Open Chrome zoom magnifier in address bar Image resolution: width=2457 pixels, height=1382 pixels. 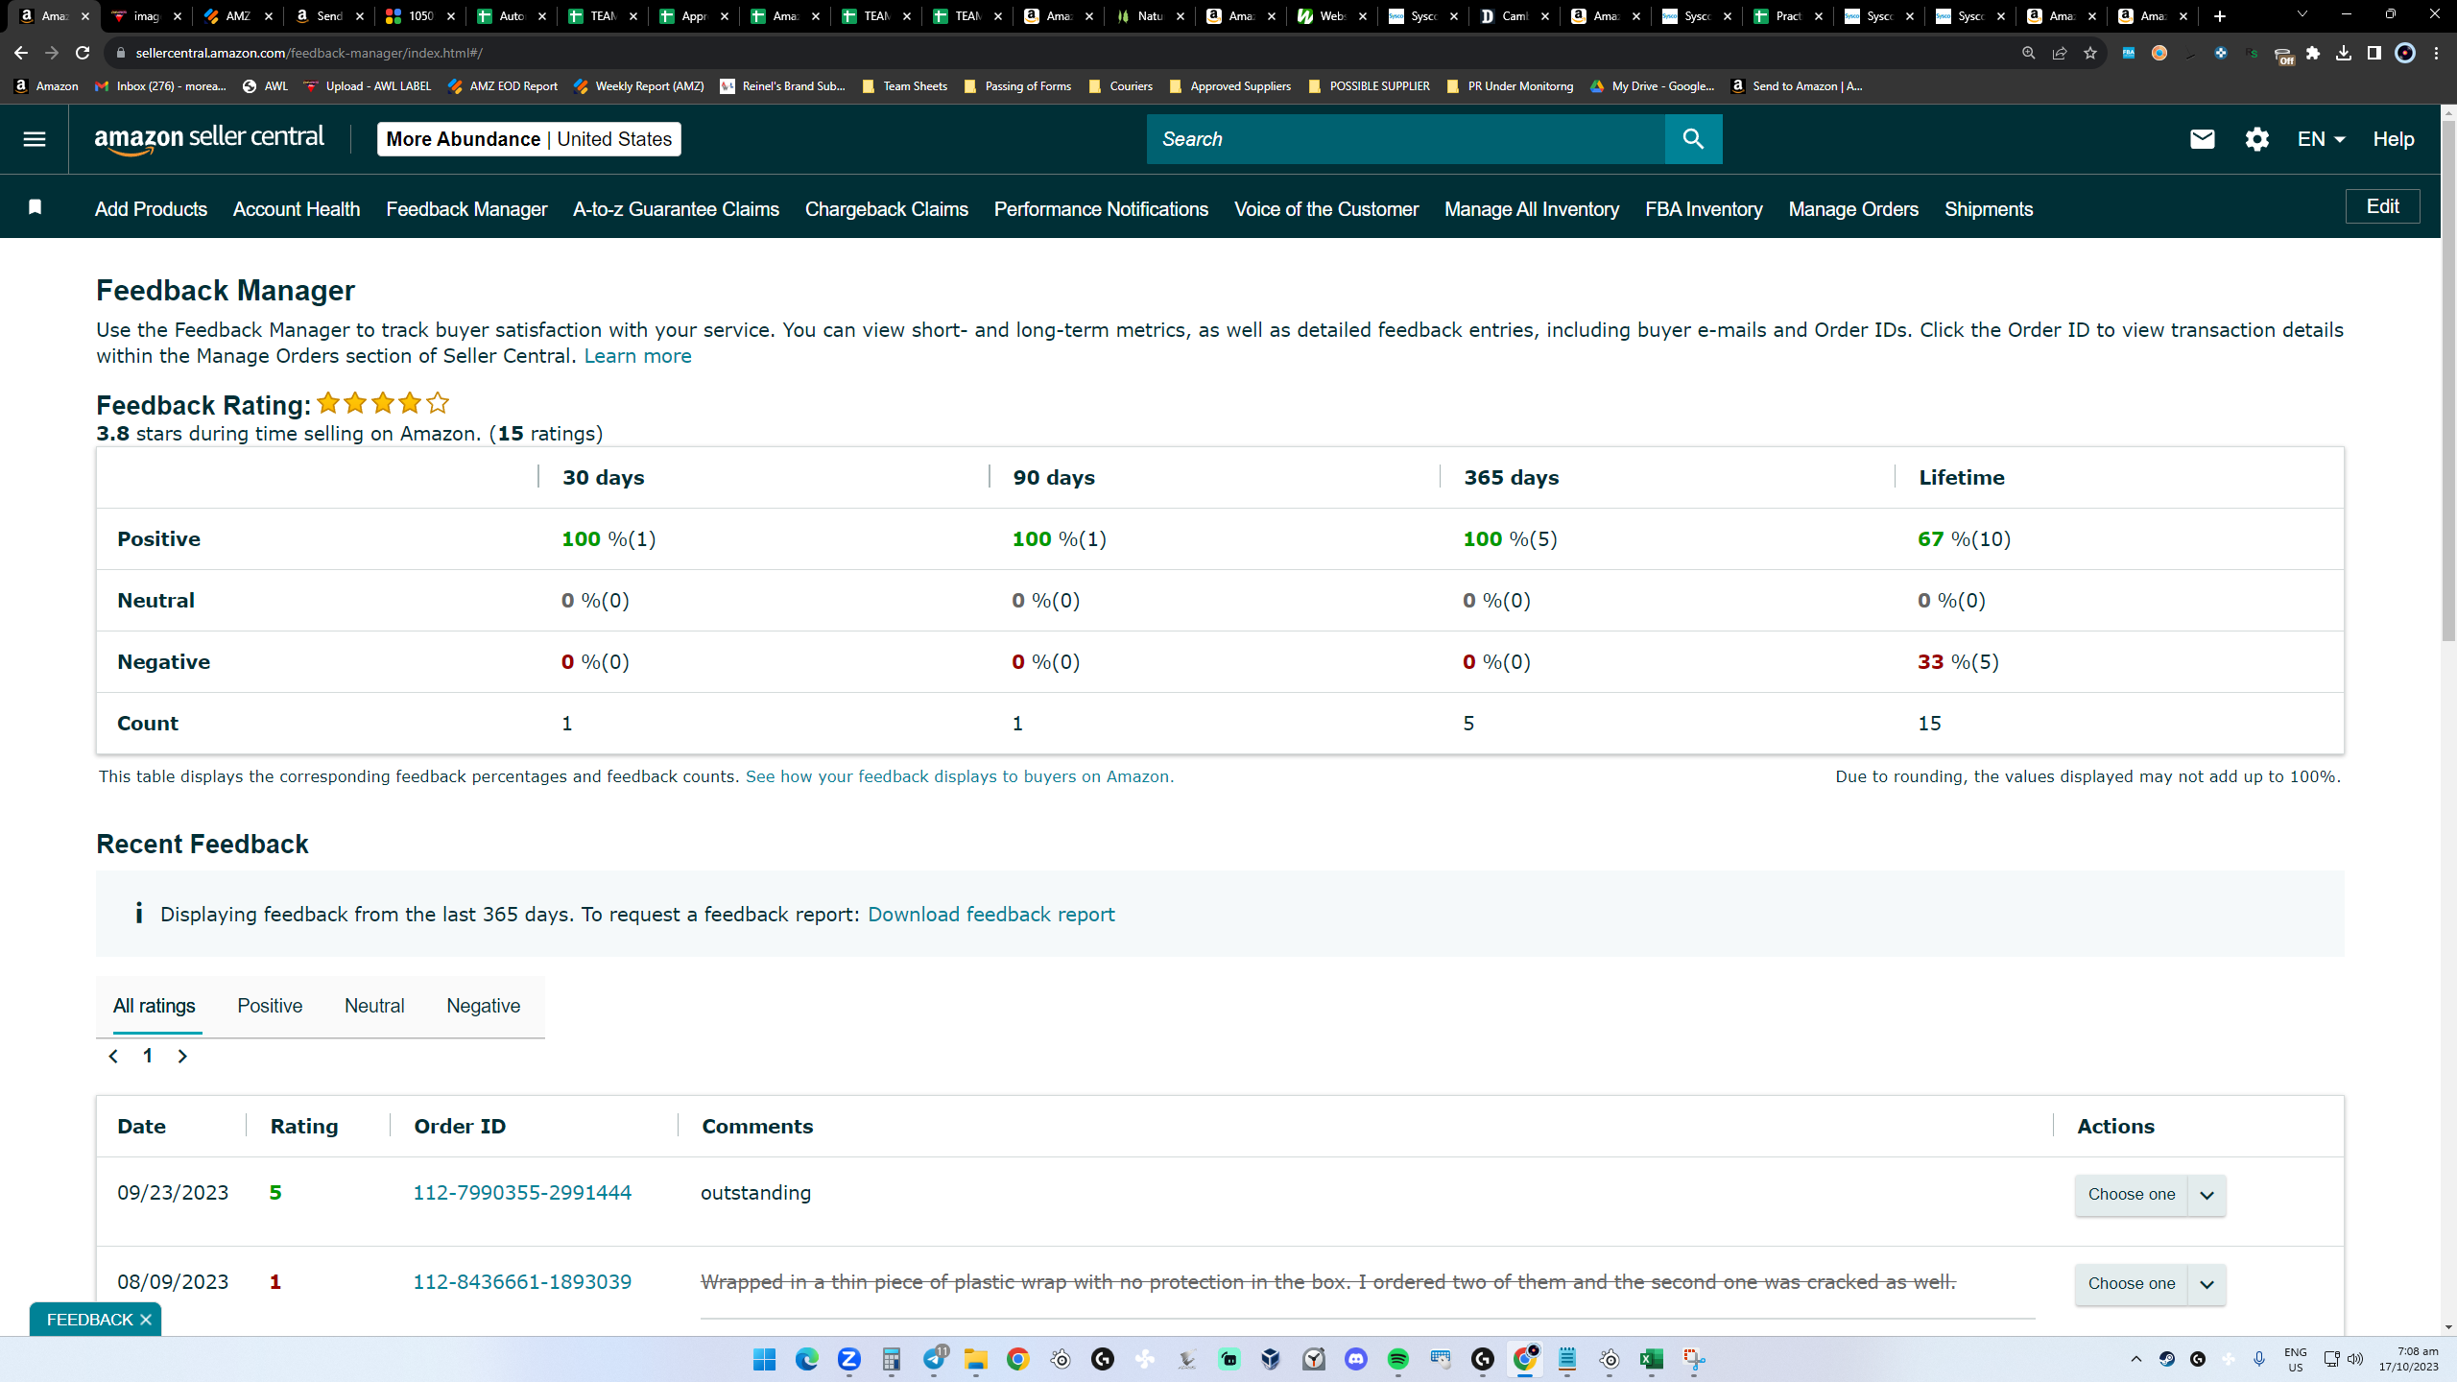[x=2028, y=53]
